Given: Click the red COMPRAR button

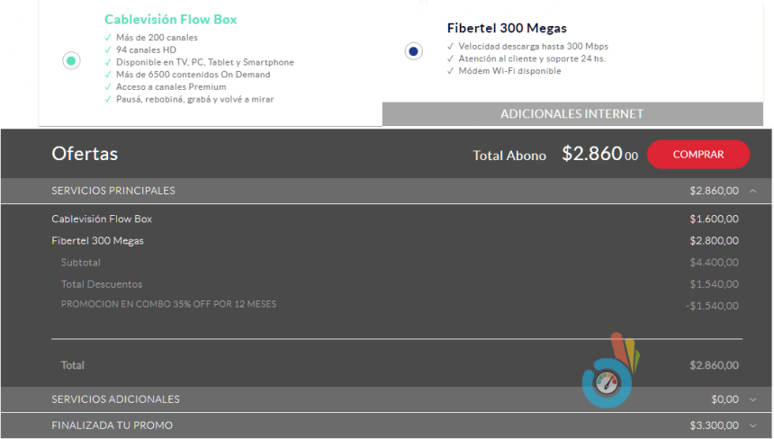Looking at the screenshot, I should pyautogui.click(x=697, y=154).
